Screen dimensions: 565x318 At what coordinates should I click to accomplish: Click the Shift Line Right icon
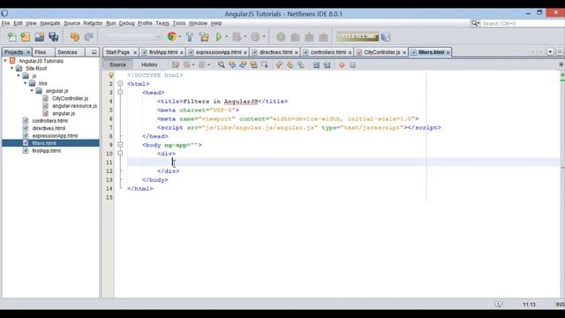(327, 64)
